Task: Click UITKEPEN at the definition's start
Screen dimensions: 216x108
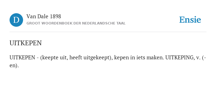Action: 22,58
